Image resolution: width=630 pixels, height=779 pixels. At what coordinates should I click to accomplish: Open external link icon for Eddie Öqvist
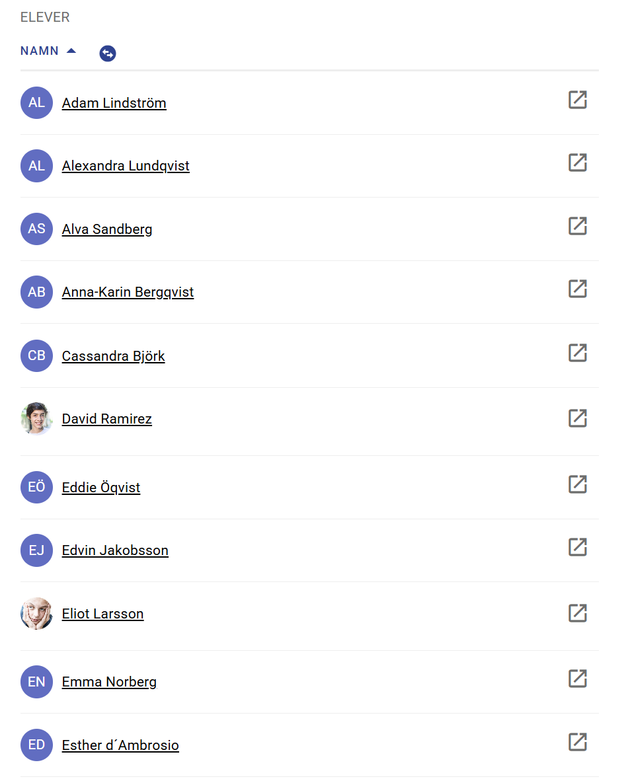577,485
